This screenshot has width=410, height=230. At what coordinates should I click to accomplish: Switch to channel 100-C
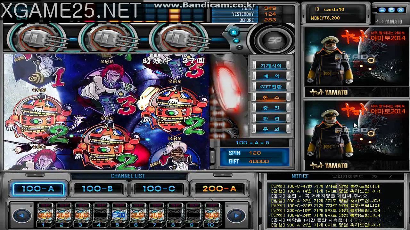159,189
